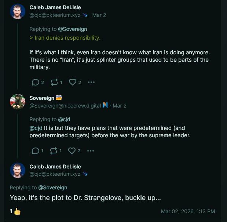Click the @cjd mention in Sovereign's reply
The image size is (227, 222).
(x=36, y=128)
